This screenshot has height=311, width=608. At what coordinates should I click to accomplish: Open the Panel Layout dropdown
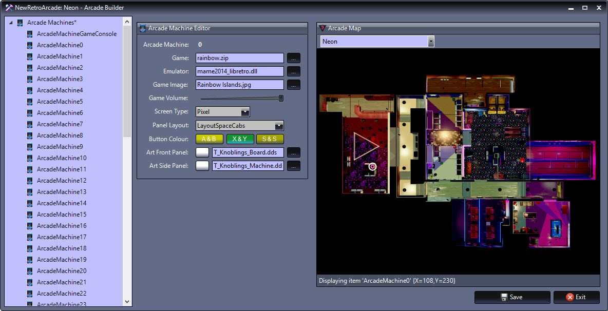pos(278,126)
